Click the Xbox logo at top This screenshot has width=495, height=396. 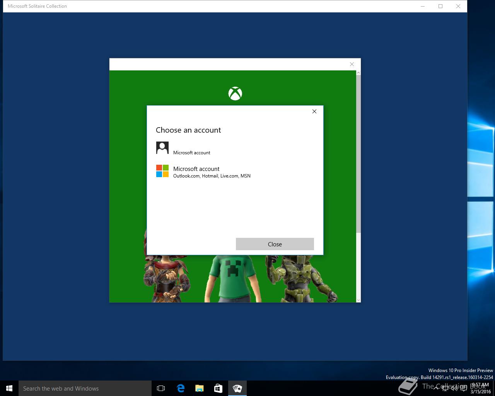[235, 94]
